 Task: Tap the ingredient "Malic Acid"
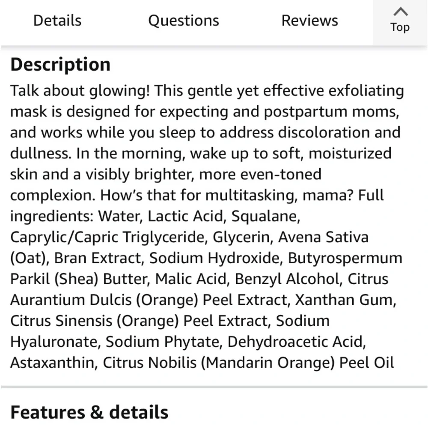point(191,279)
